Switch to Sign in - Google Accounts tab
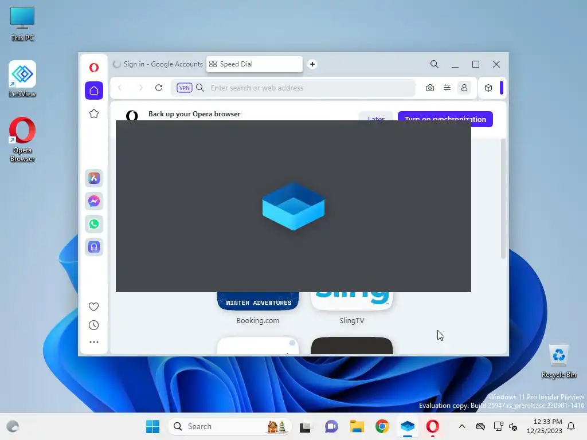Viewport: 587px width, 440px height. tap(158, 64)
